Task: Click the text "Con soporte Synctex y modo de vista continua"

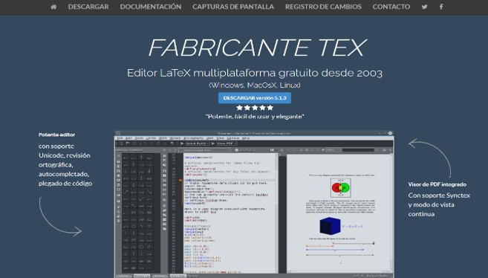Action: 439,204
